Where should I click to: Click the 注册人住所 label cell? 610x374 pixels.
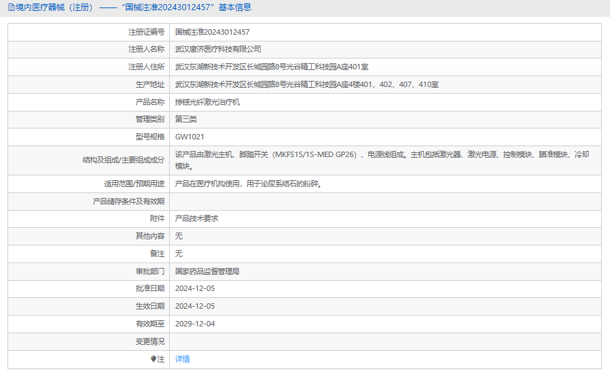[x=89, y=67]
